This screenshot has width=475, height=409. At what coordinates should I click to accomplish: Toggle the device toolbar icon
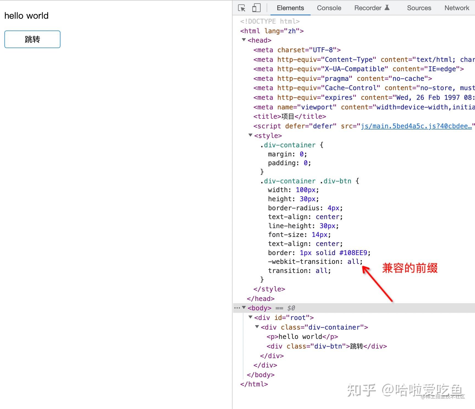pos(256,8)
